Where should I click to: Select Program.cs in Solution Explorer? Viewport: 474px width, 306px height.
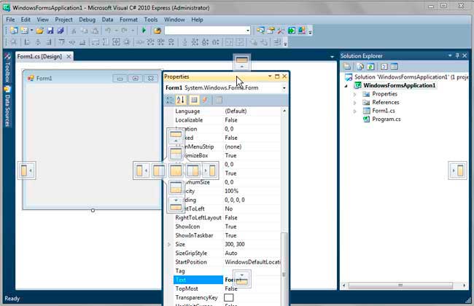(386, 119)
